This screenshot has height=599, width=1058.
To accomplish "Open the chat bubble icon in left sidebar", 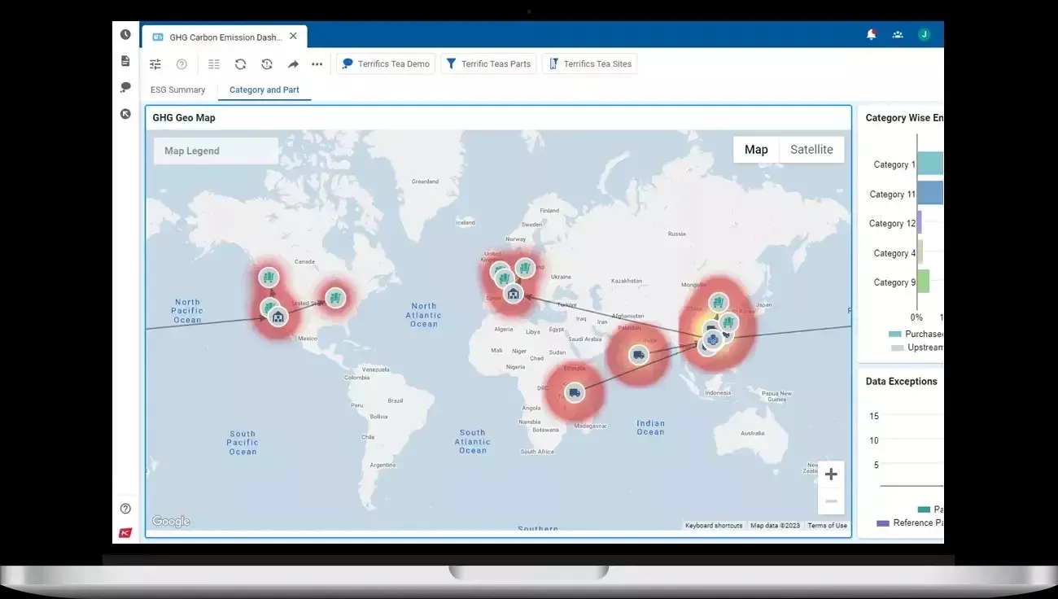I will pos(125,87).
